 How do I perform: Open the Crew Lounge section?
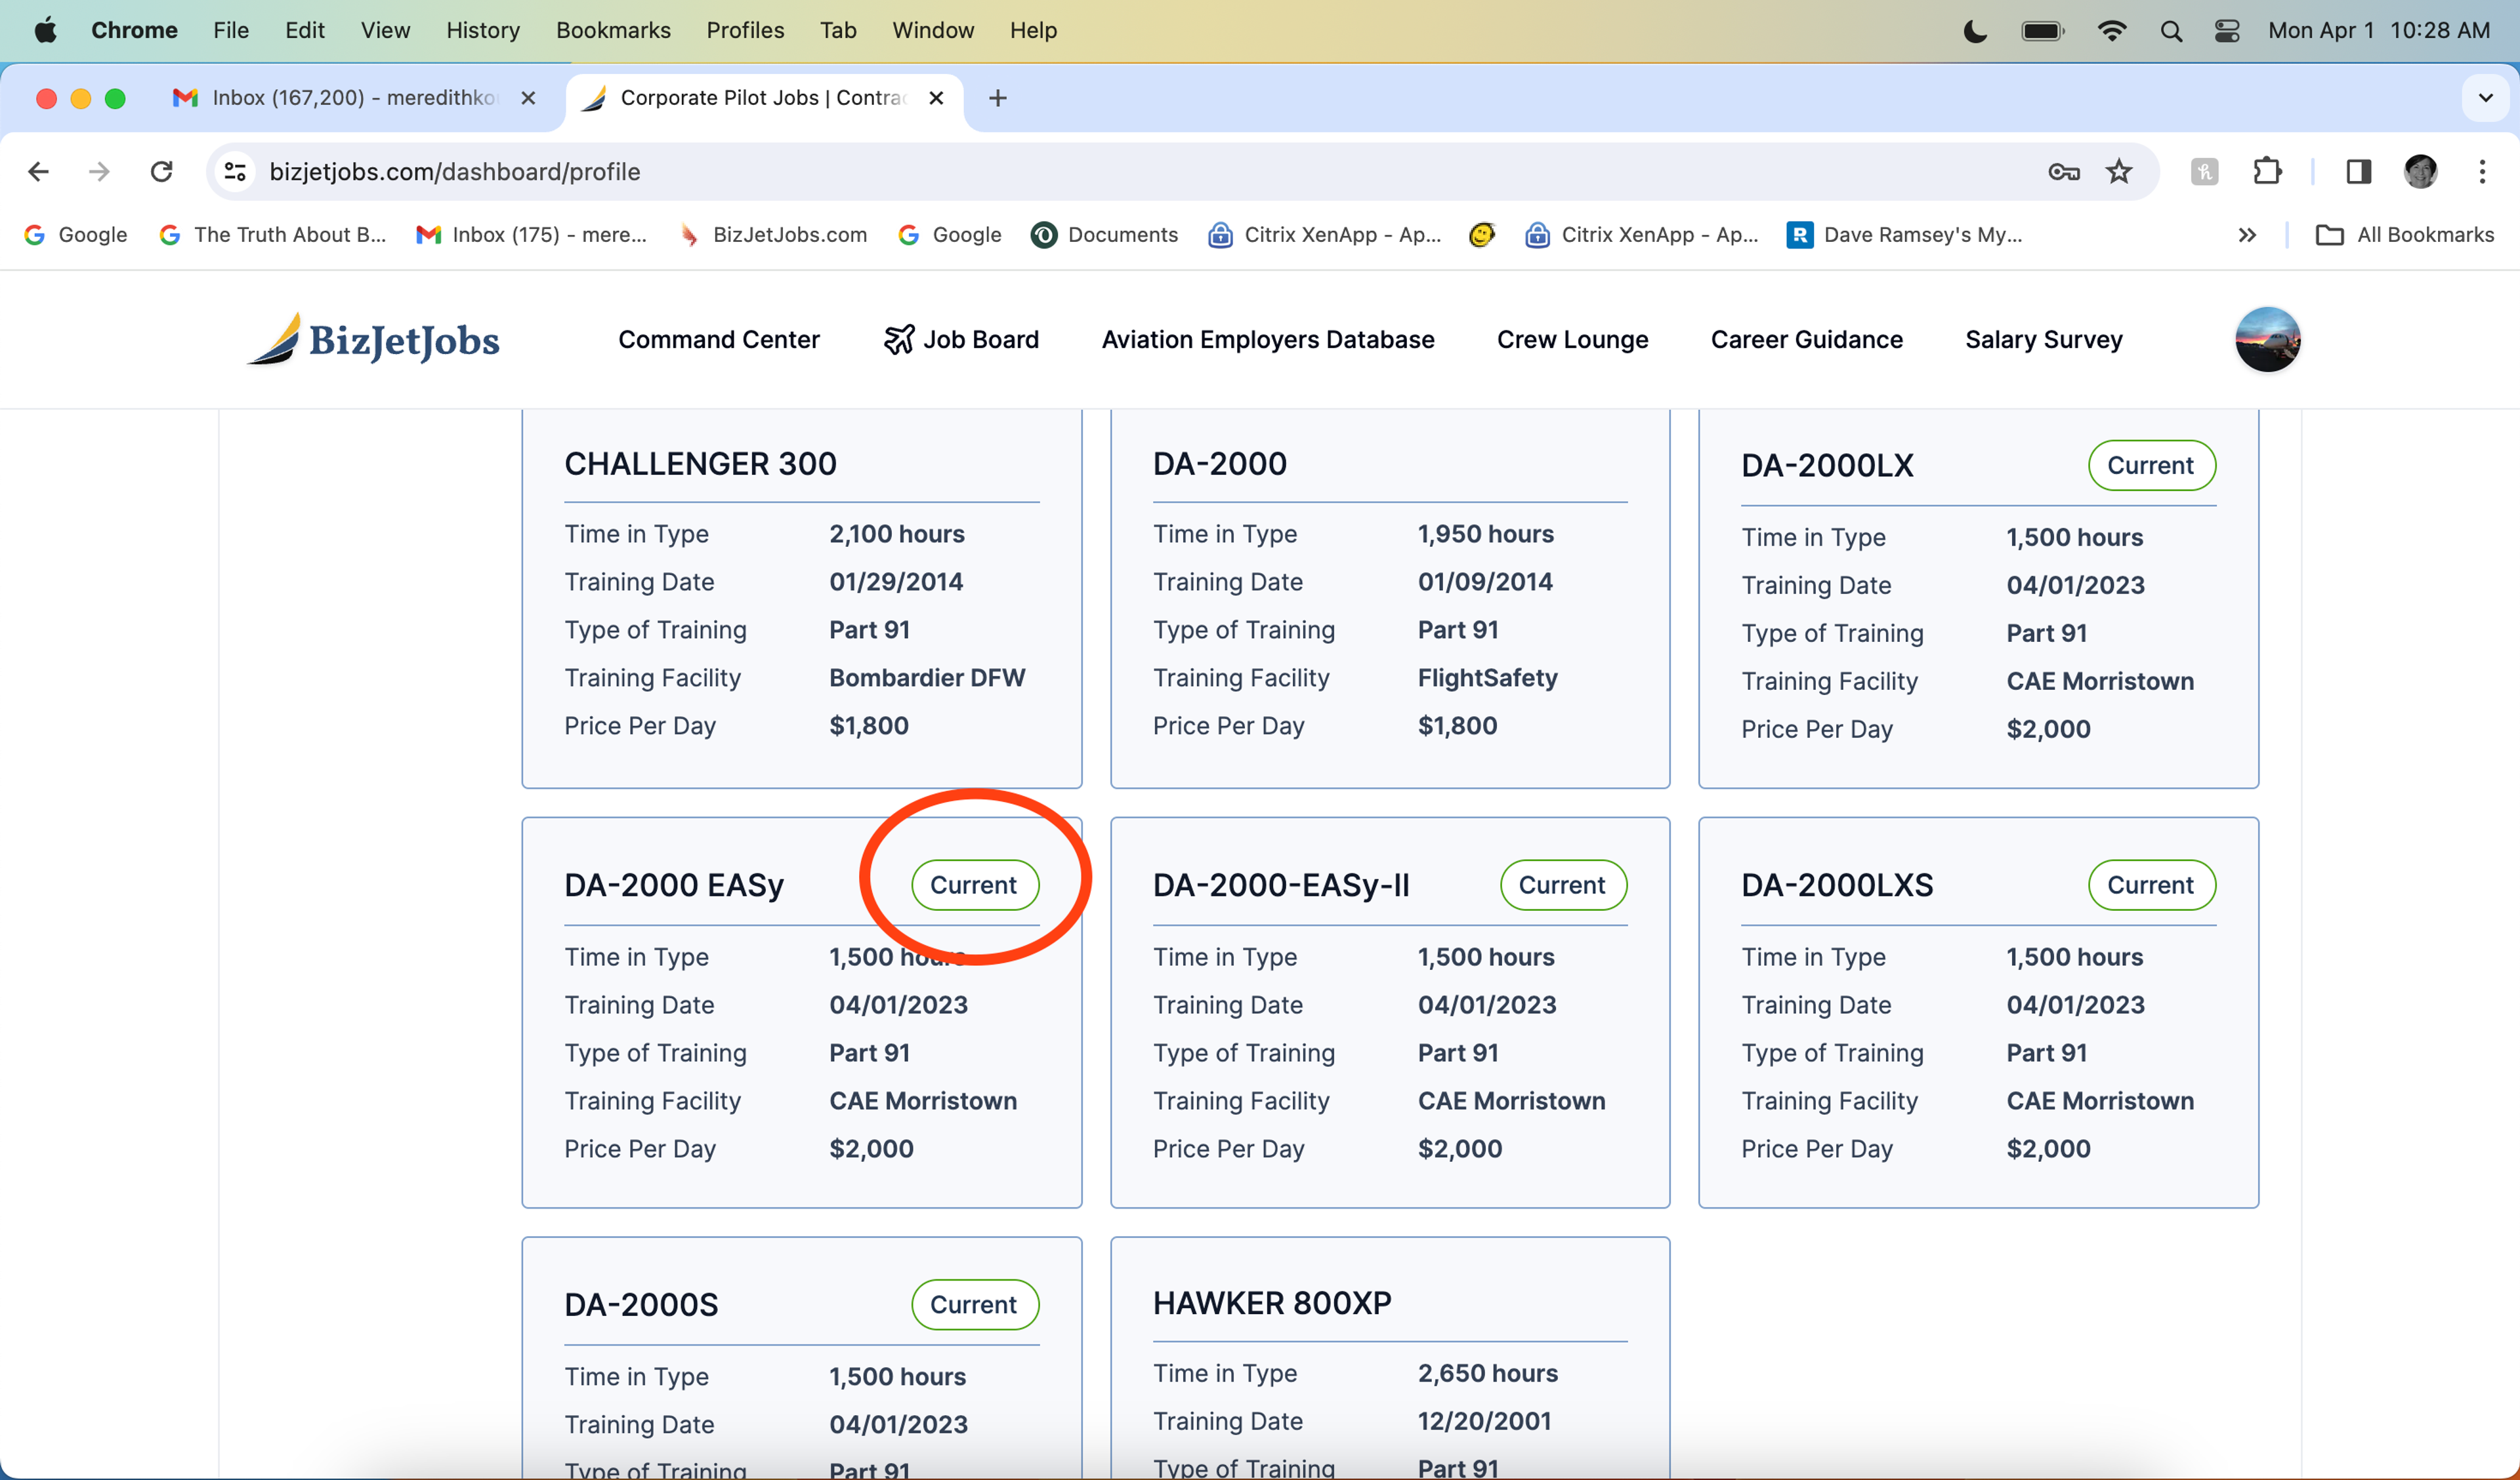coord(1572,338)
